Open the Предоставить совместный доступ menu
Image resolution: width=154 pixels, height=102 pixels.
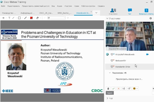tap(36, 6)
